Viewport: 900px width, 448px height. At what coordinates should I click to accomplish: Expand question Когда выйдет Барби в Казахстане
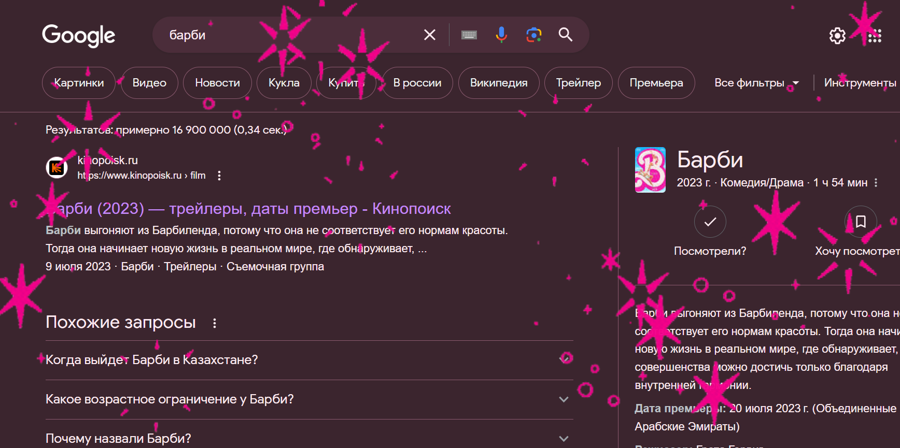[x=310, y=360]
